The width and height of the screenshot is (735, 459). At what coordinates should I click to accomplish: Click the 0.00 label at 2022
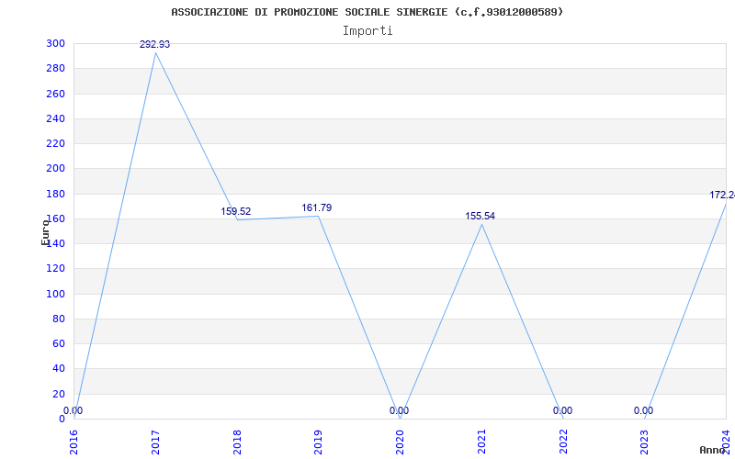click(x=562, y=410)
